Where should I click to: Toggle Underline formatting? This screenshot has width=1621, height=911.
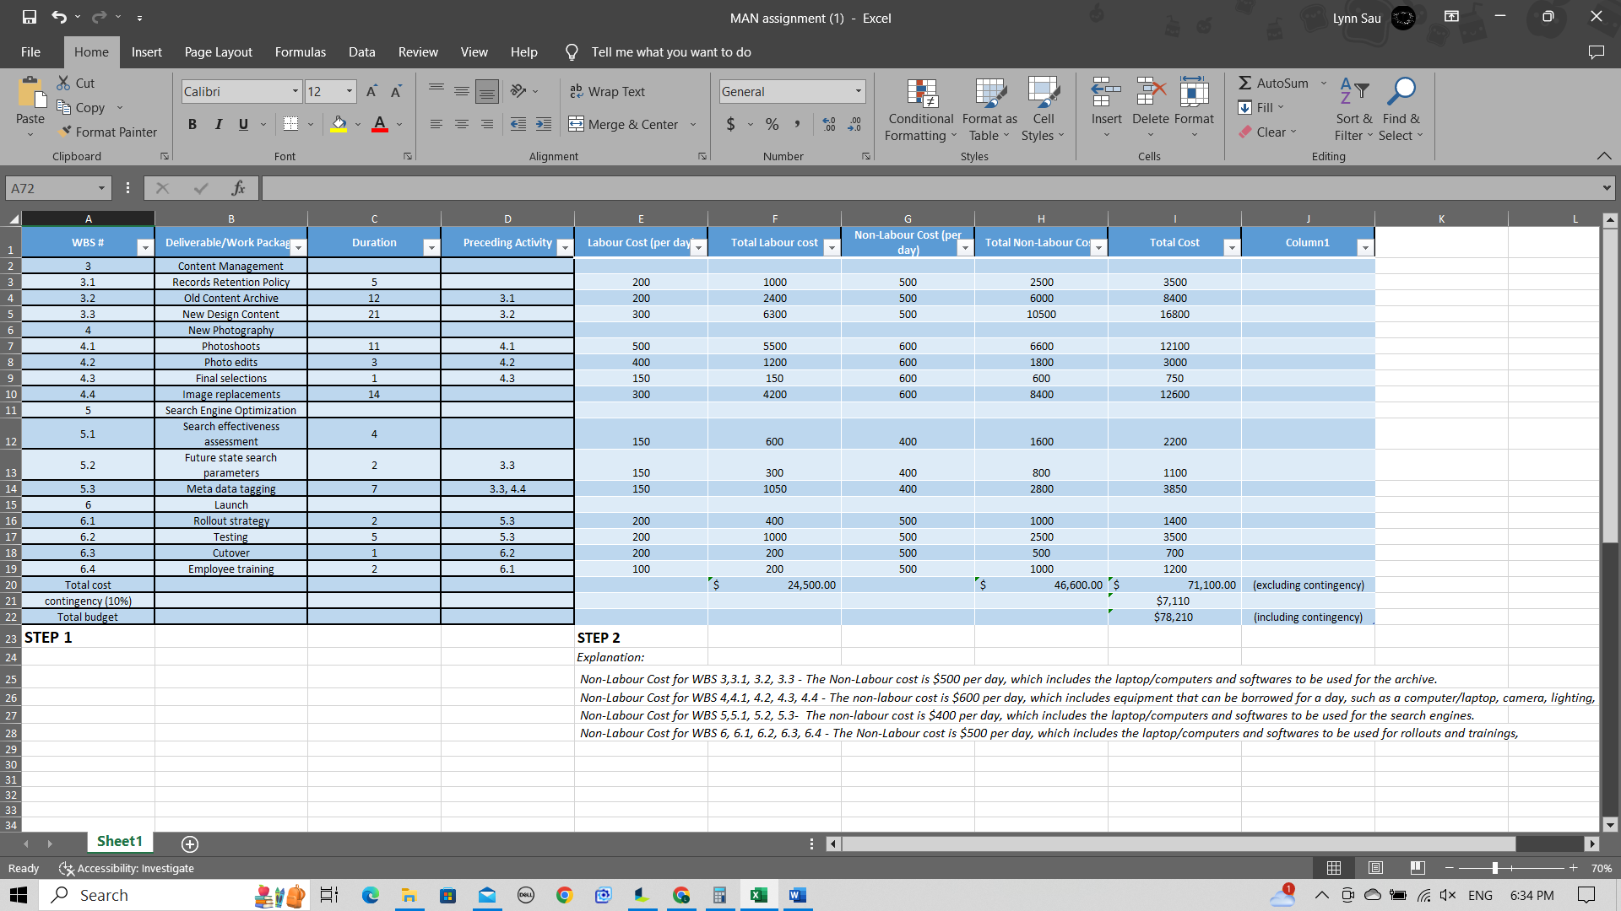point(243,124)
